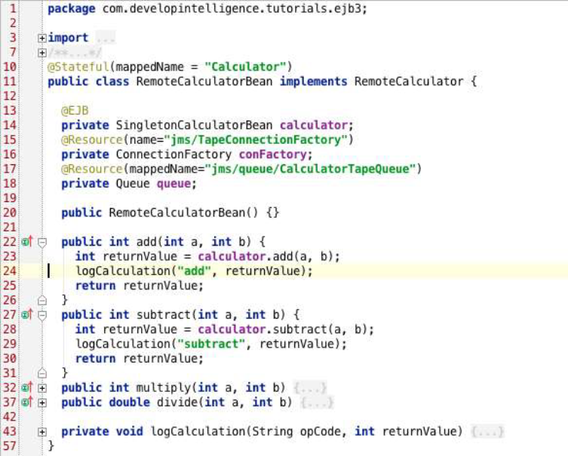Viewport: 568px width, 456px height.
Task: Unfold the divide method with its plus toggle
Action: click(x=42, y=402)
